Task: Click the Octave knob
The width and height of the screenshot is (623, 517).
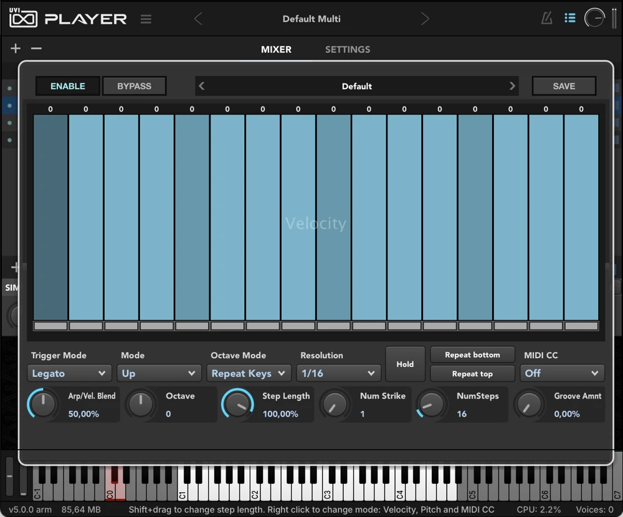Action: pos(141,404)
